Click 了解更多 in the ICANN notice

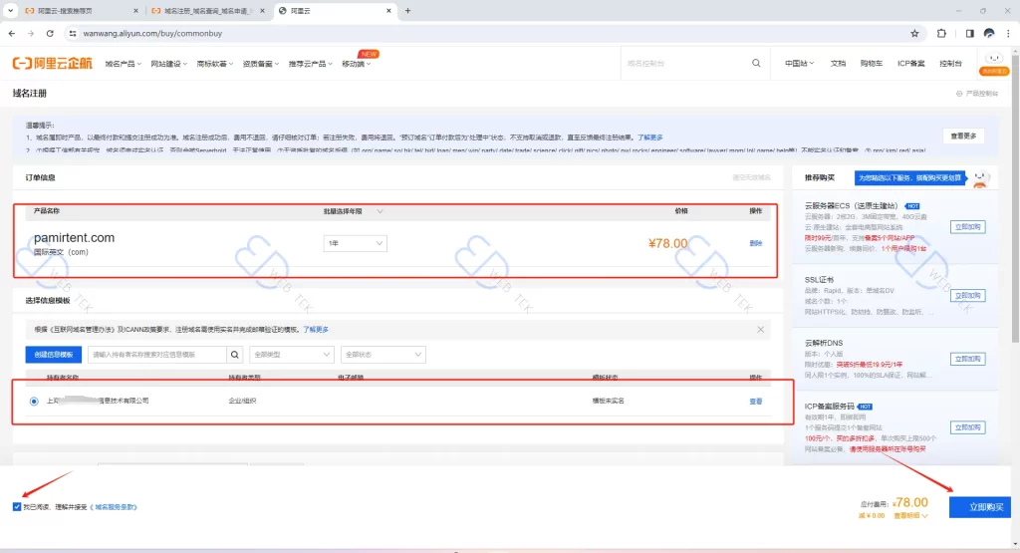coord(316,330)
